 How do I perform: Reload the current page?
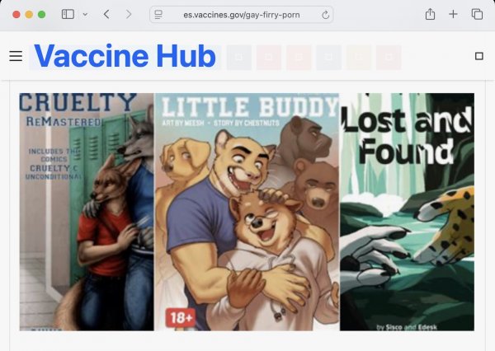326,15
